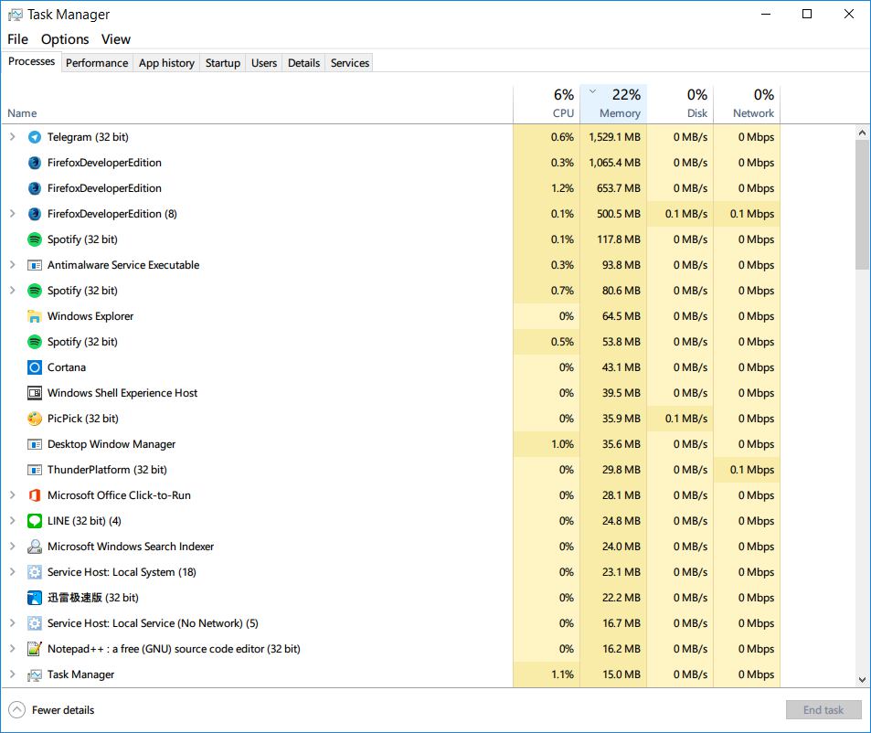Image resolution: width=871 pixels, height=733 pixels.
Task: Click the Spotify icon in the 117.8 MB row
Action: [35, 239]
